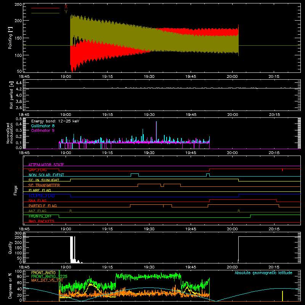Click the 20:00 tick label under Roll period panel
The height and width of the screenshot is (305, 305).
coord(233,115)
